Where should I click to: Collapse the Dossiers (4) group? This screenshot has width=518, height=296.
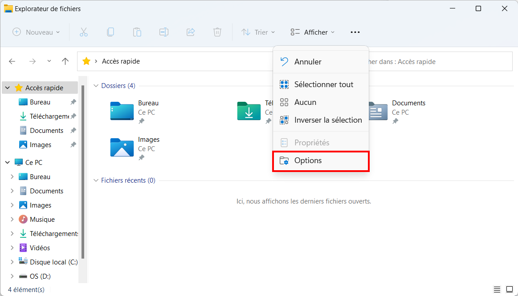(x=96, y=86)
